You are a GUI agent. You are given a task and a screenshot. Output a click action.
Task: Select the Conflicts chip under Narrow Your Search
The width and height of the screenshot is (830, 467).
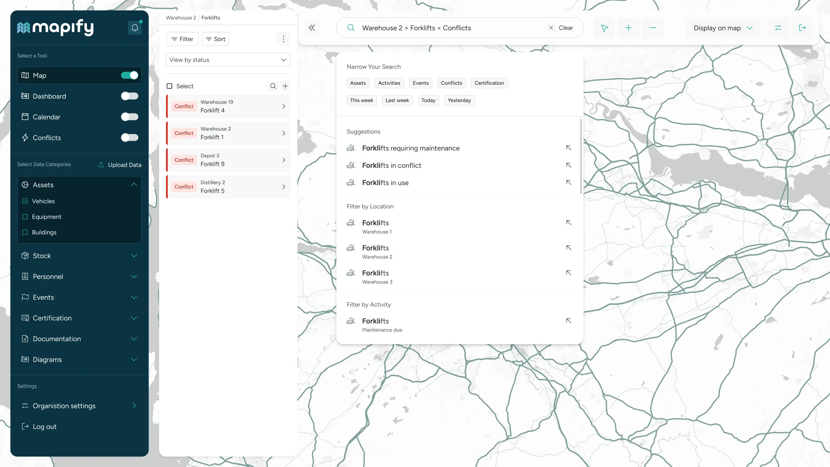451,83
